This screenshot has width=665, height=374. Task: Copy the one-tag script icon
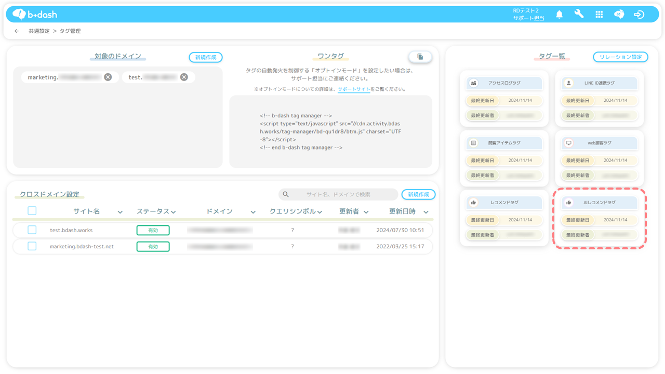point(420,57)
